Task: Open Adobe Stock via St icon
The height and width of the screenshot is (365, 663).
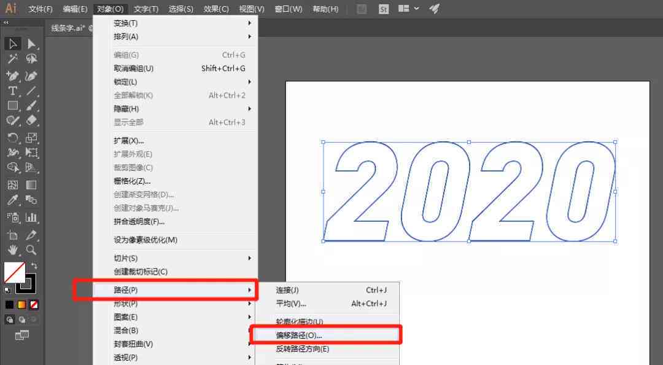Action: (x=384, y=9)
